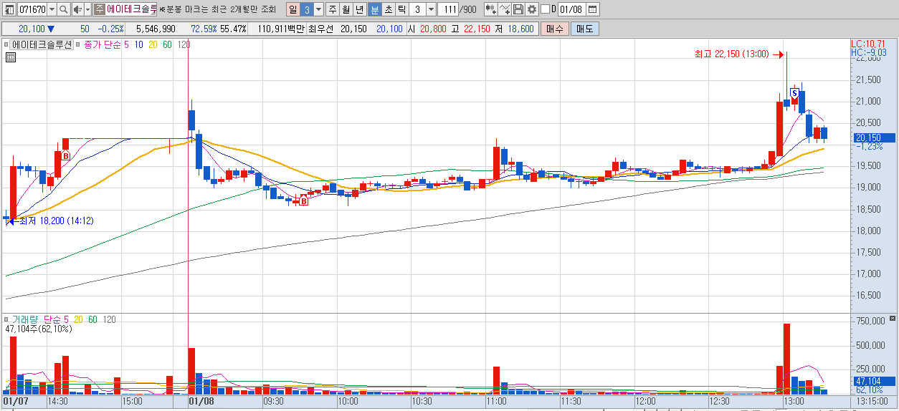Toggle the square marker before 종가 단순 legend

click(x=79, y=44)
